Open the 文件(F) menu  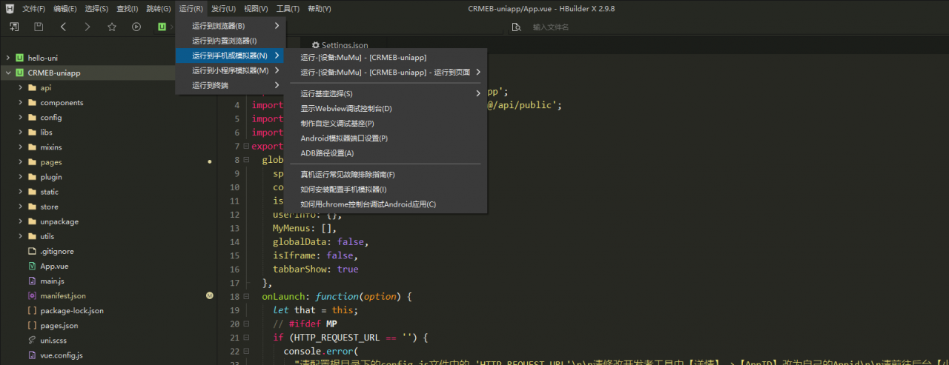33,9
